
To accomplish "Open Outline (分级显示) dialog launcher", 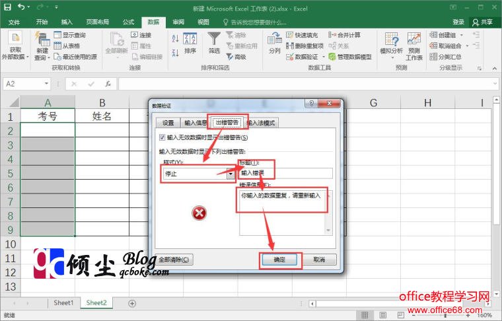I will [x=480, y=68].
